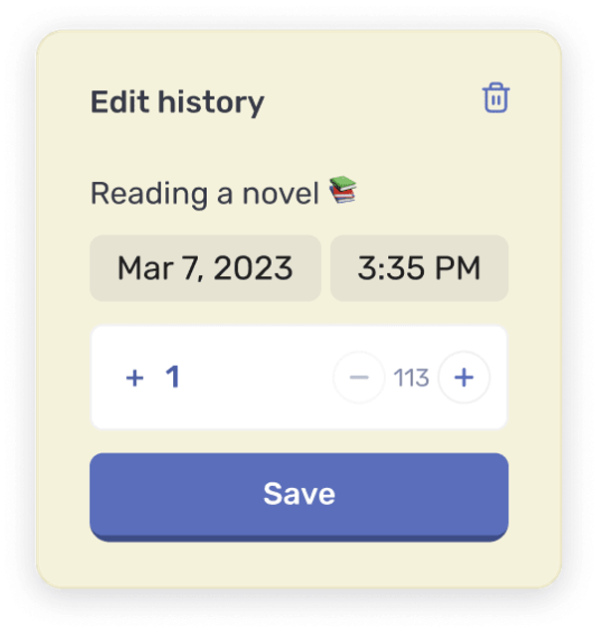This screenshot has width=597, height=631.
Task: Select the Reading a novel habit name
Action: click(x=205, y=194)
